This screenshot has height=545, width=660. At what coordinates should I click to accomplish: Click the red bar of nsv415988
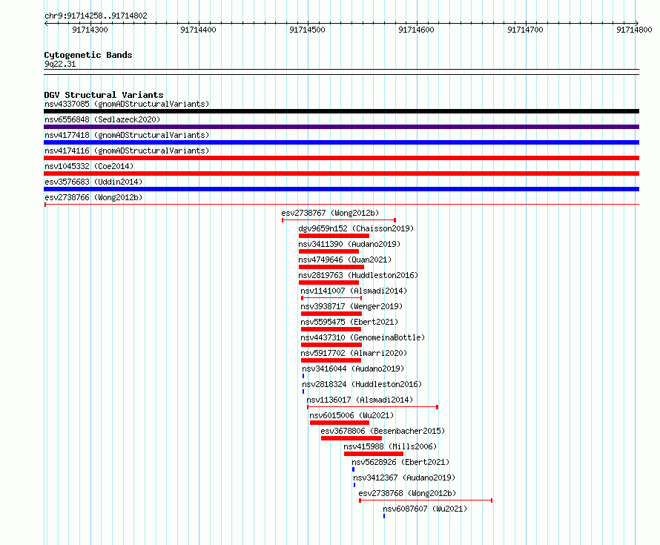(373, 454)
